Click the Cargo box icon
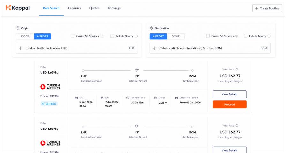Viewport: 286px width, 153px height. click(x=155, y=98)
